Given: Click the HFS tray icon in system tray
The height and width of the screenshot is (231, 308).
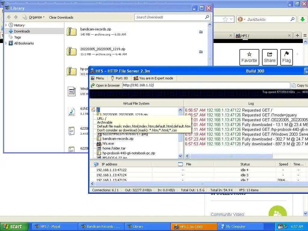Looking at the screenshot, I should point(280,226).
